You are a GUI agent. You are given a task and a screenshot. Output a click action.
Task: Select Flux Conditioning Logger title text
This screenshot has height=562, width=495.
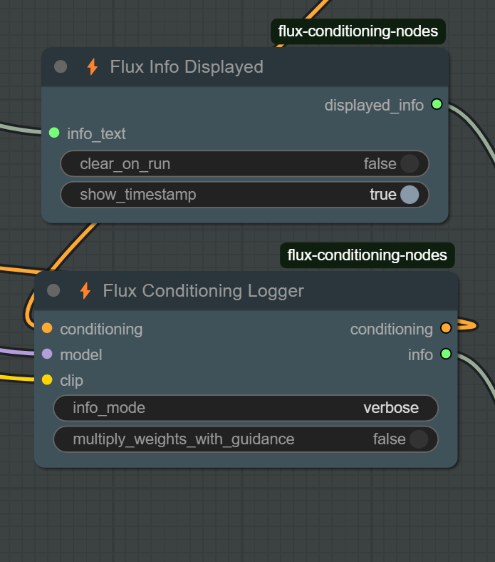(x=203, y=291)
